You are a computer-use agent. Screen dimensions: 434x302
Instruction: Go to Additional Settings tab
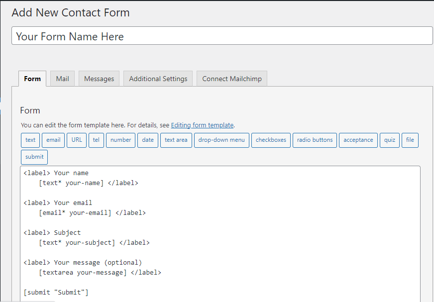click(x=158, y=79)
